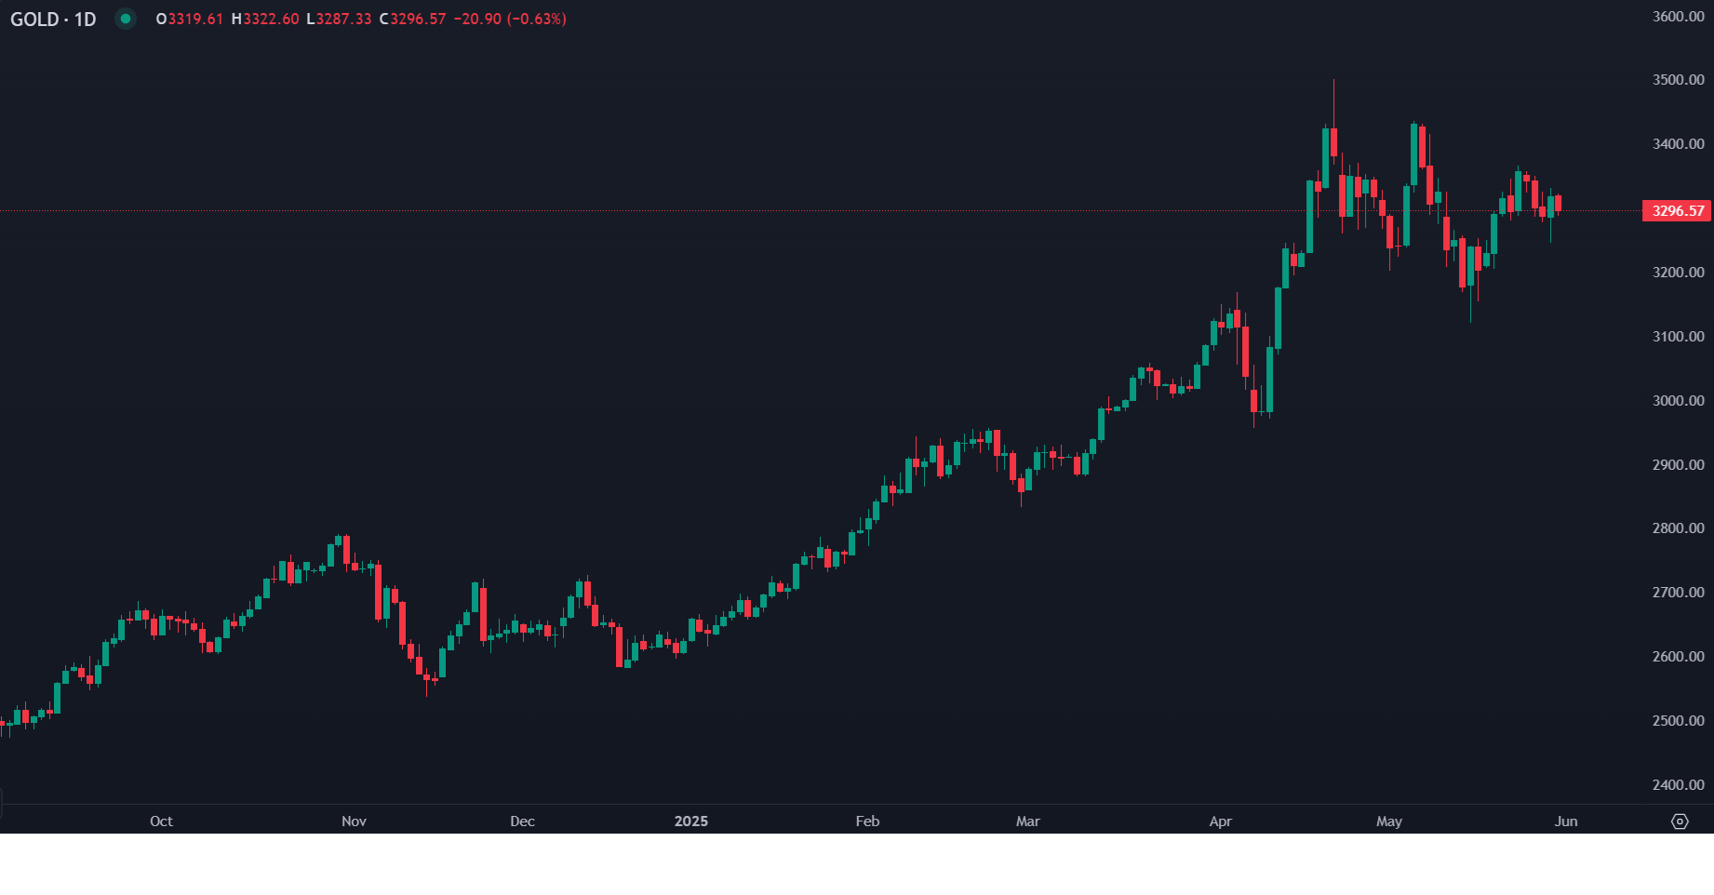Click the high value 3322.60 in legend
This screenshot has width=1714, height=895.
pos(271,20)
